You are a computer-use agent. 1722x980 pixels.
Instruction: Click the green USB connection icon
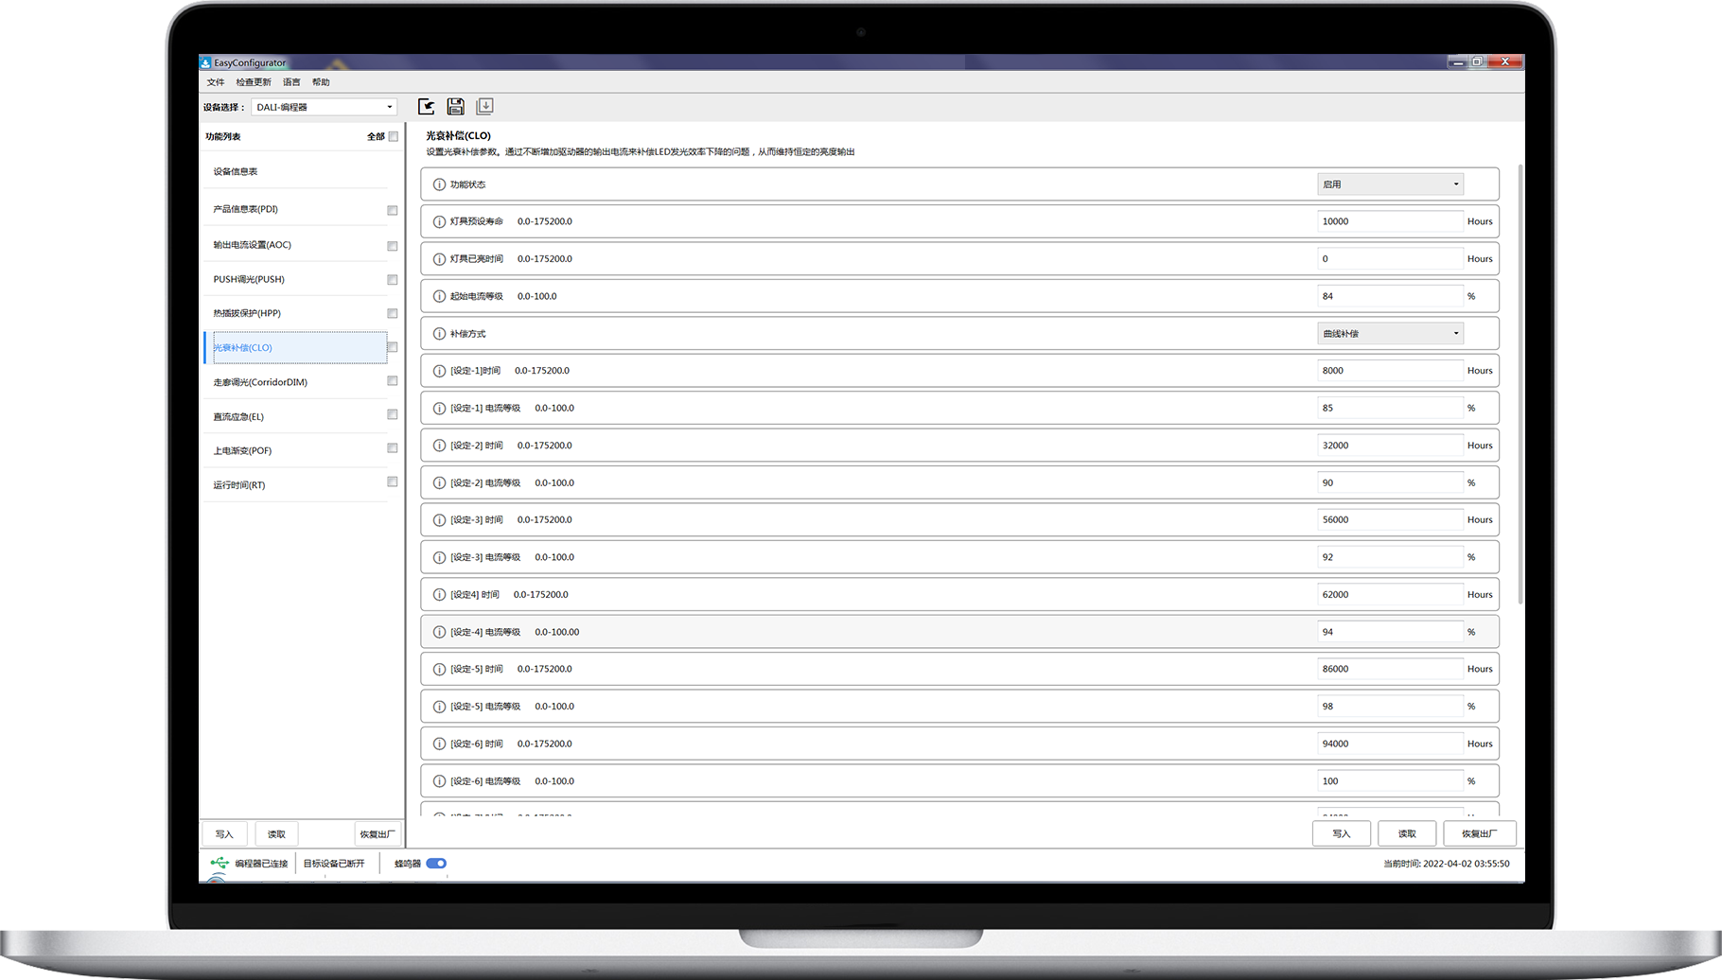[x=220, y=863]
